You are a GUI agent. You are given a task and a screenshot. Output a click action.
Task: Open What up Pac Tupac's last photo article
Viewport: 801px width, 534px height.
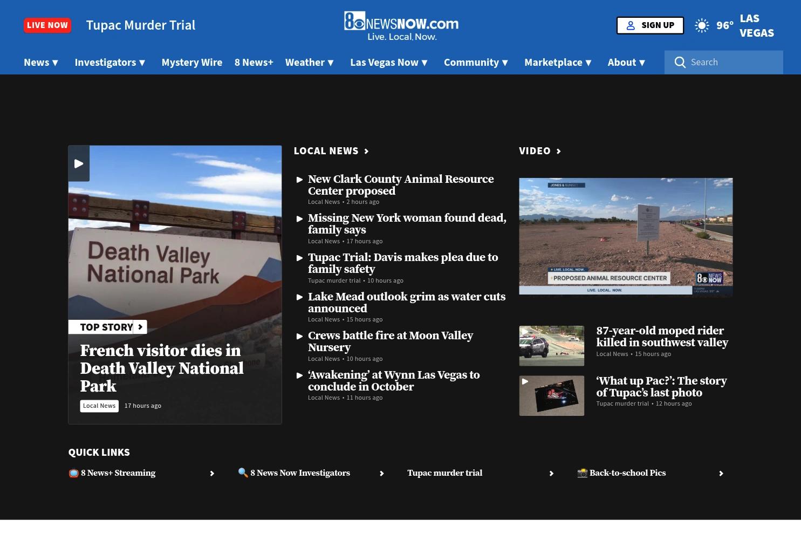(x=662, y=387)
